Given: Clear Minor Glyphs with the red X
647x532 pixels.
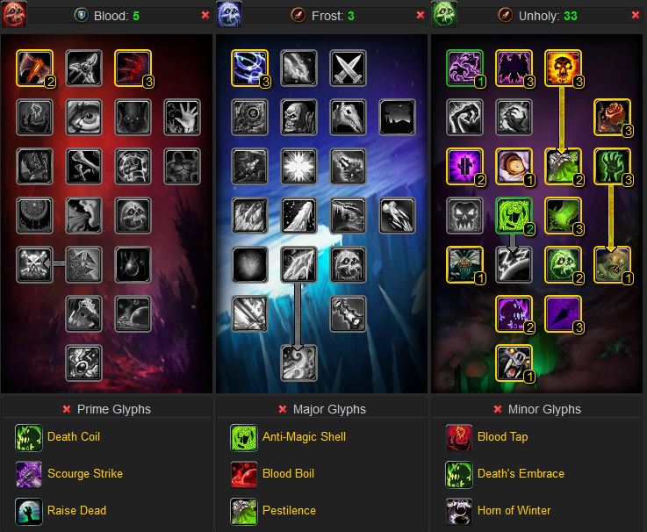Looking at the screenshot, I should coord(498,409).
